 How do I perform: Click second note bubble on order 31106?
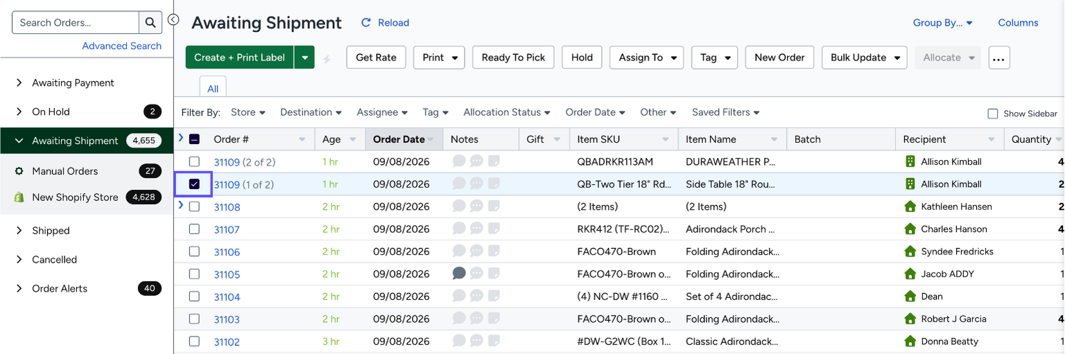point(476,251)
